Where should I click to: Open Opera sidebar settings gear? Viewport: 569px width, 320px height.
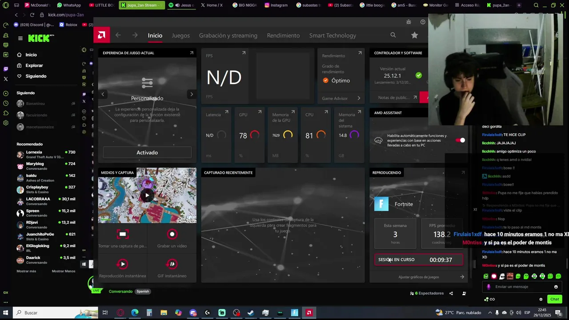pyautogui.click(x=5, y=123)
